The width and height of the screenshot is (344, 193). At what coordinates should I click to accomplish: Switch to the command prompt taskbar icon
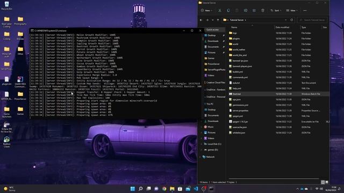click(x=211, y=189)
